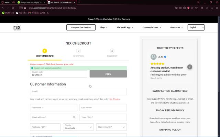This screenshot has height=137, width=220.
Task: Go back with the browser back arrow
Action: (x=3, y=8)
